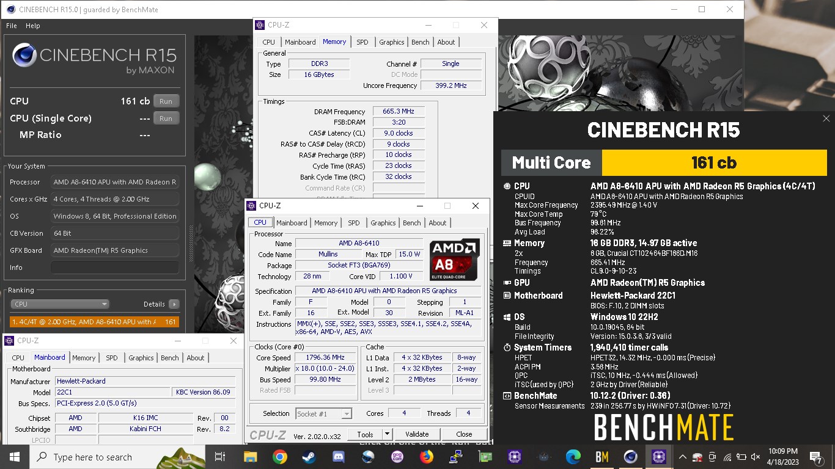835x469 pixels.
Task: Open Google Chrome from the taskbar
Action: click(280, 457)
